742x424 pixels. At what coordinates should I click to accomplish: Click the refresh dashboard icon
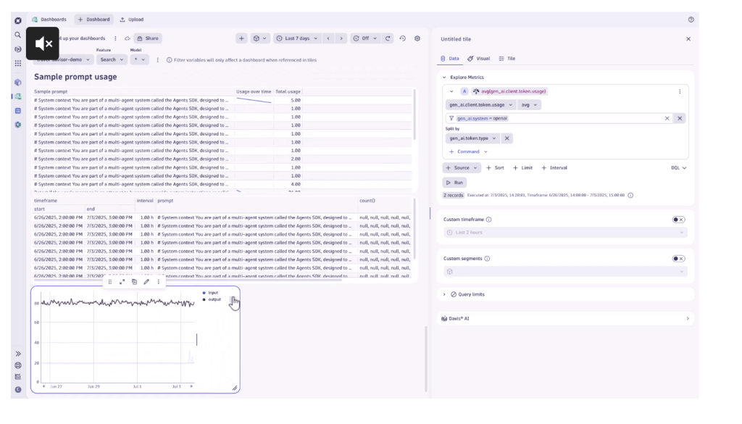point(388,38)
